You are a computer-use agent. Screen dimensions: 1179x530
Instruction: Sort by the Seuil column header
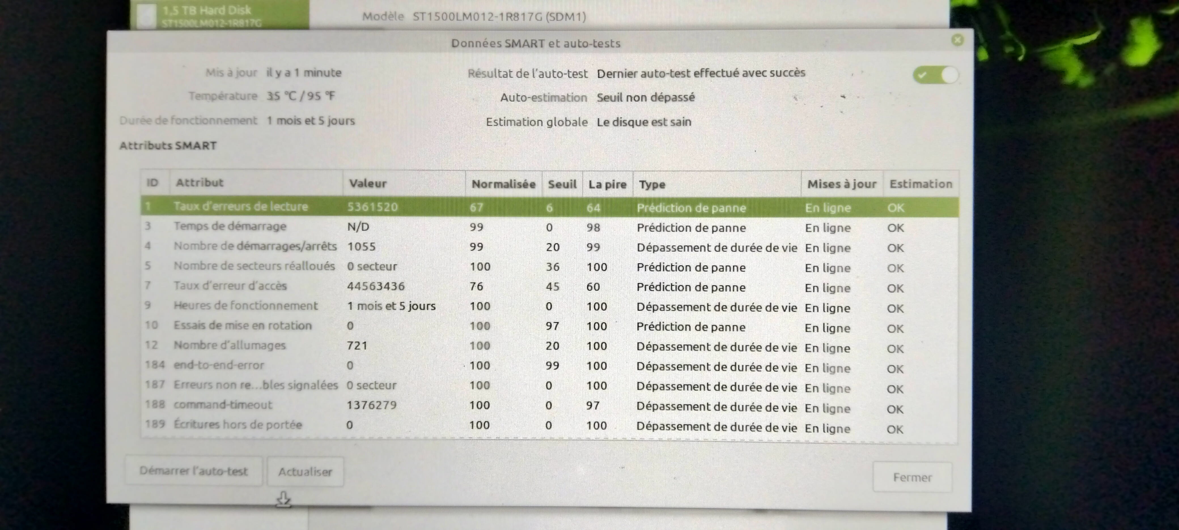pyautogui.click(x=562, y=184)
